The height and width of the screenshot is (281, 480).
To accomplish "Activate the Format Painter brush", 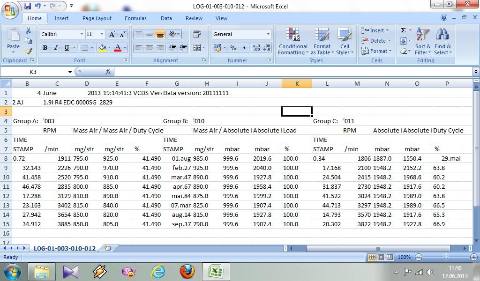I will coord(28,51).
